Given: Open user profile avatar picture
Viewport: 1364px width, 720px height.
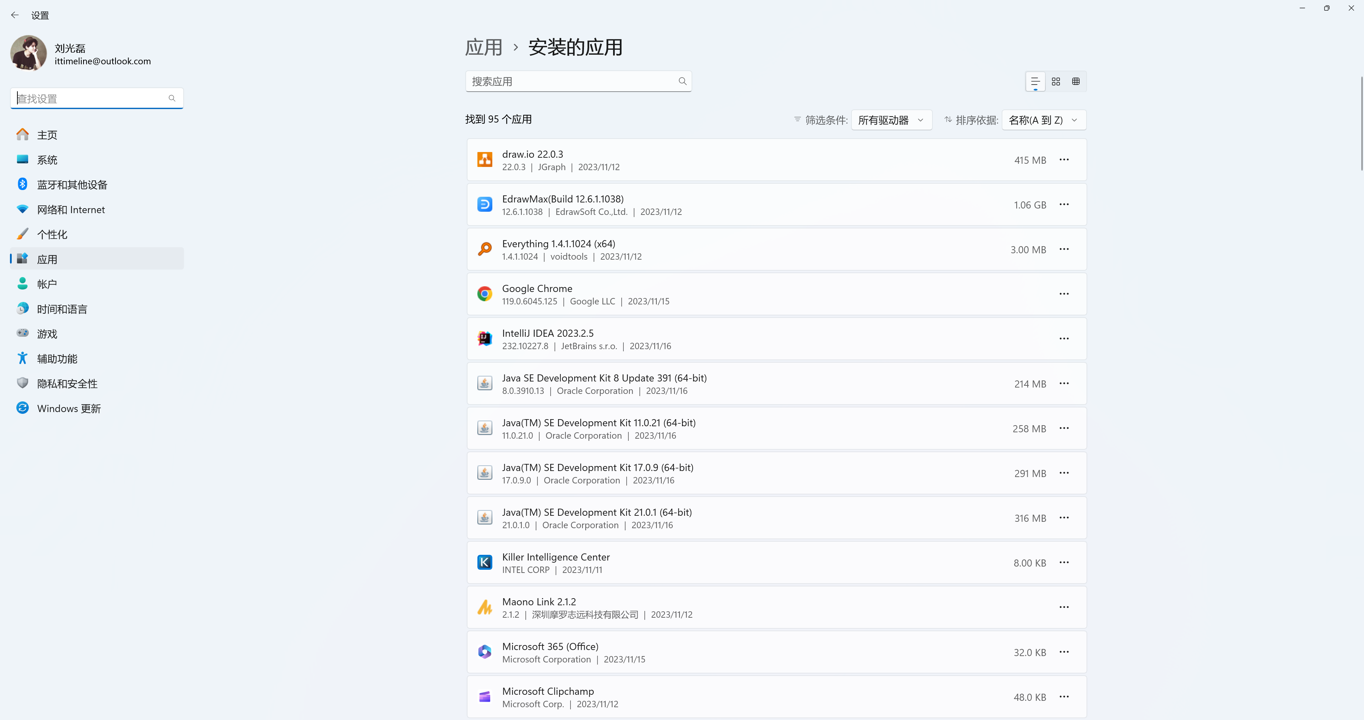Looking at the screenshot, I should [28, 53].
